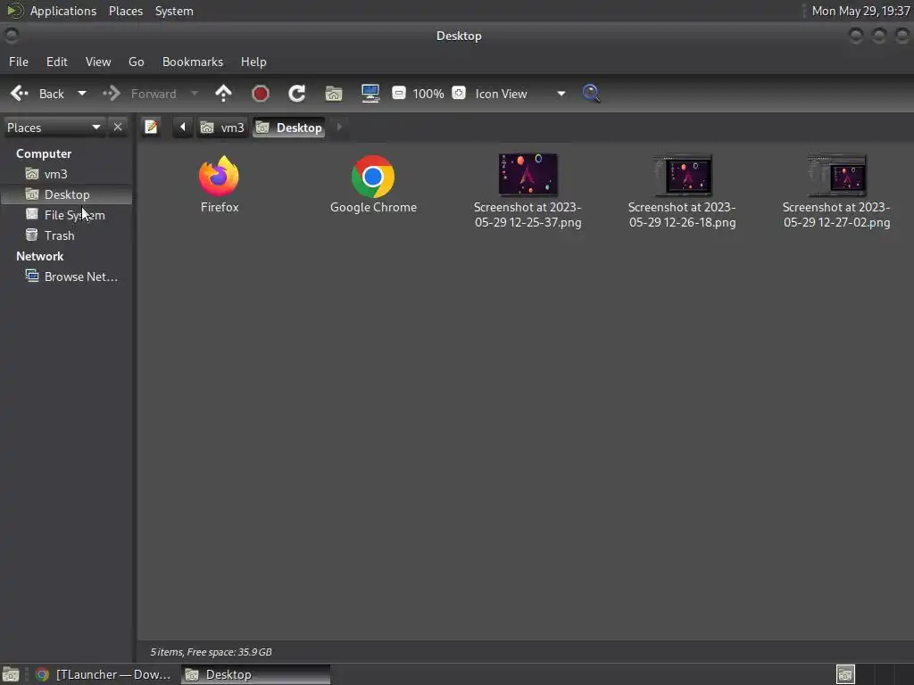Screen dimensions: 914x685
Task: Open the System panel menu
Action: [x=174, y=11]
